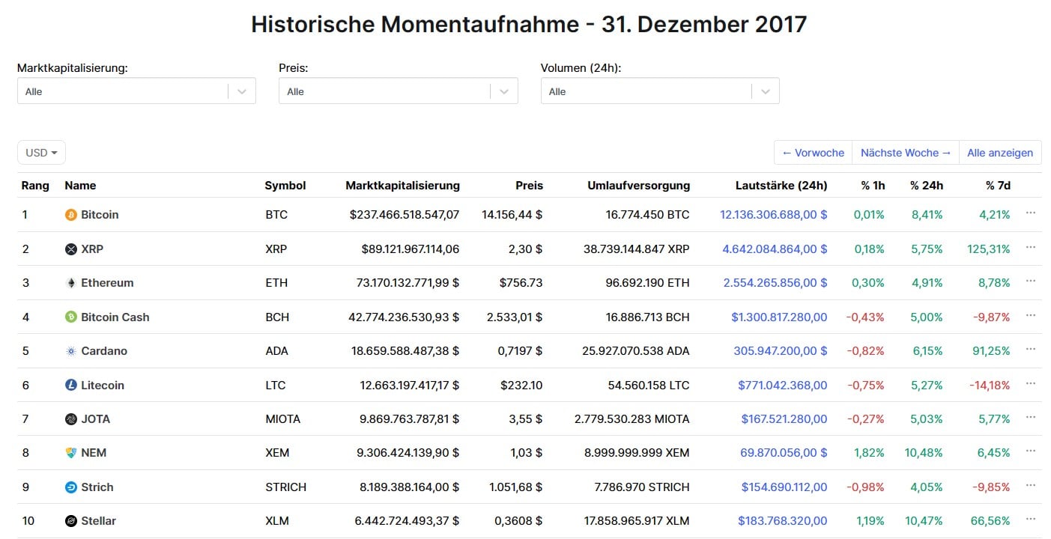Click the Cardano logo icon

point(71,351)
